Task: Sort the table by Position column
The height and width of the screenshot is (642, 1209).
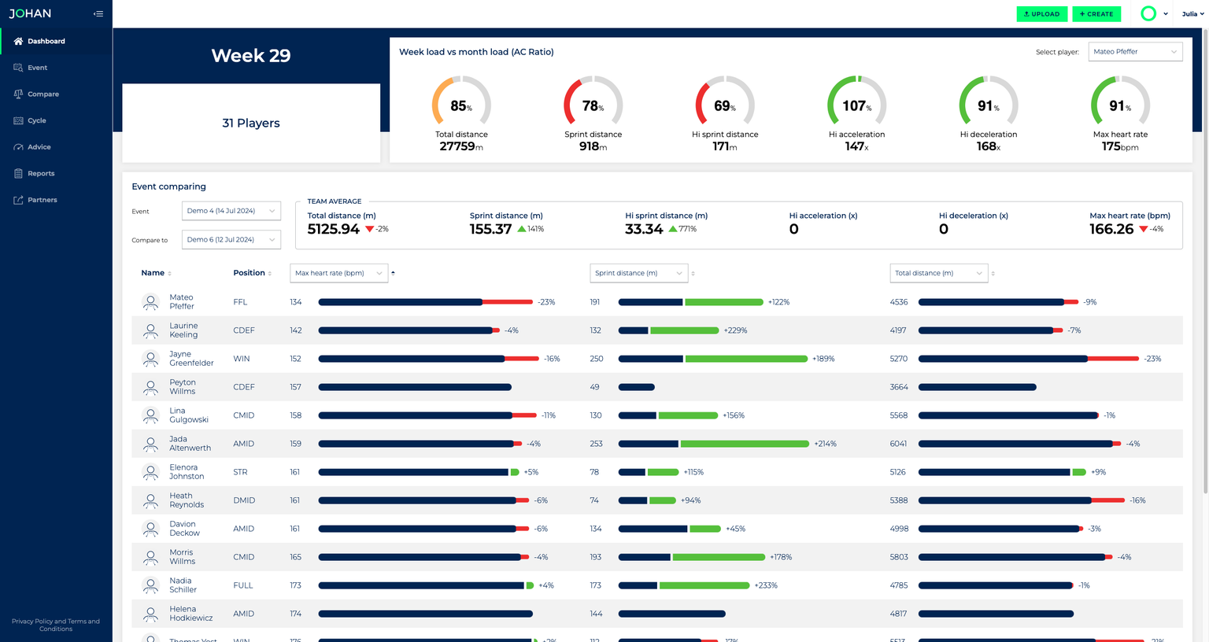Action: [x=252, y=273]
